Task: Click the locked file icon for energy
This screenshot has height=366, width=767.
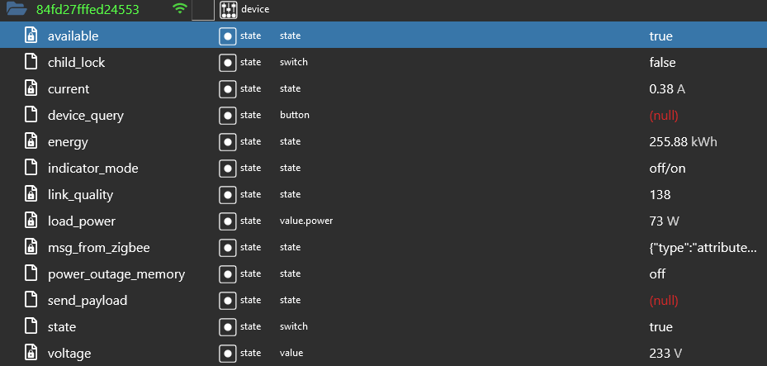Action: point(31,142)
